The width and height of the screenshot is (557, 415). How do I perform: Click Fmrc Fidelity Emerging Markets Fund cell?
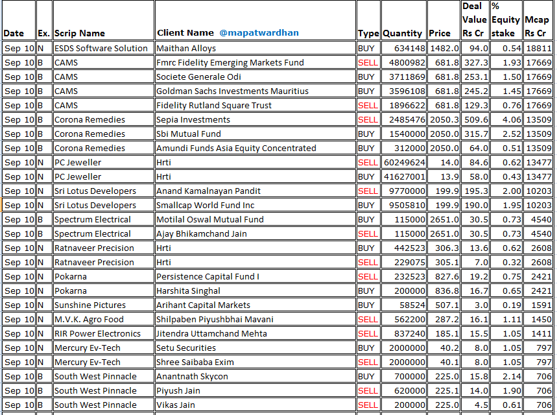pos(255,62)
